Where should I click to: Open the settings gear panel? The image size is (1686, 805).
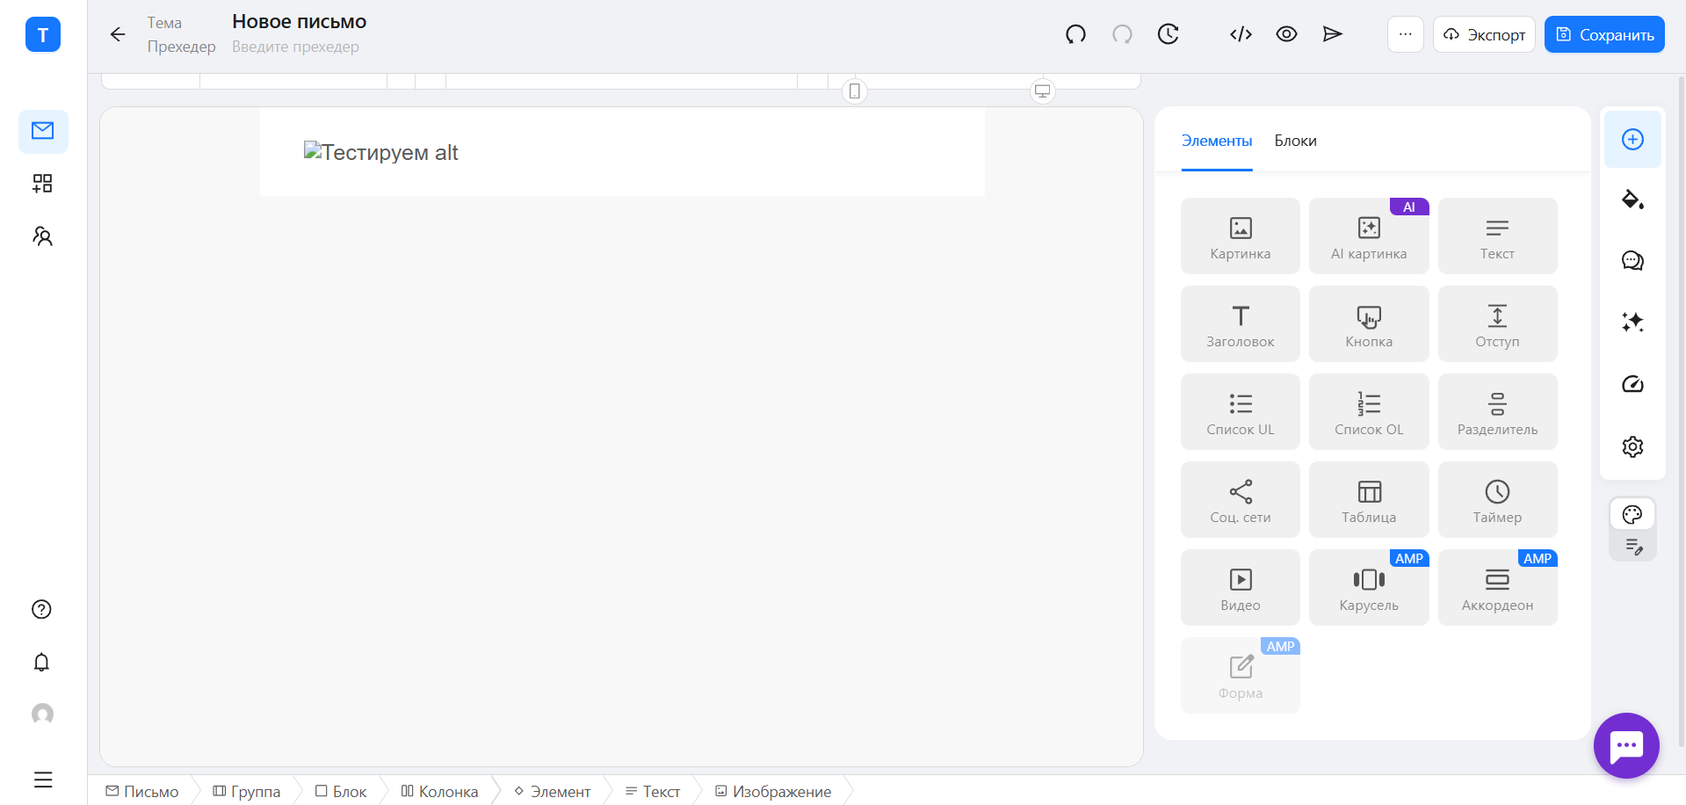pos(1632,446)
